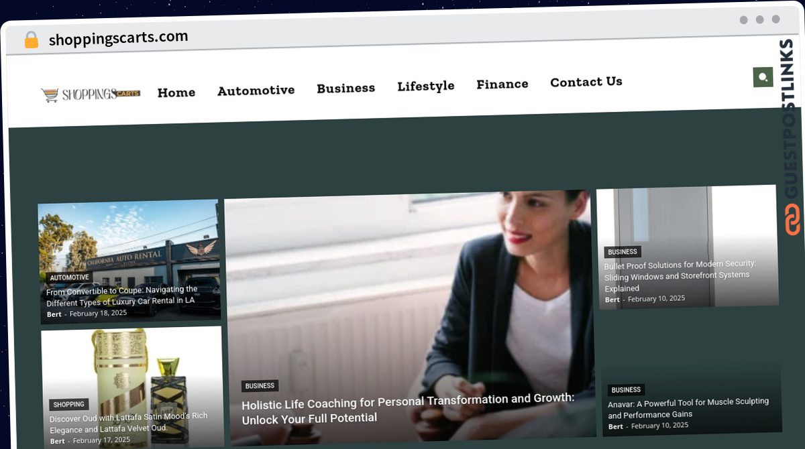Click the SHOPPING category tag

click(x=68, y=405)
